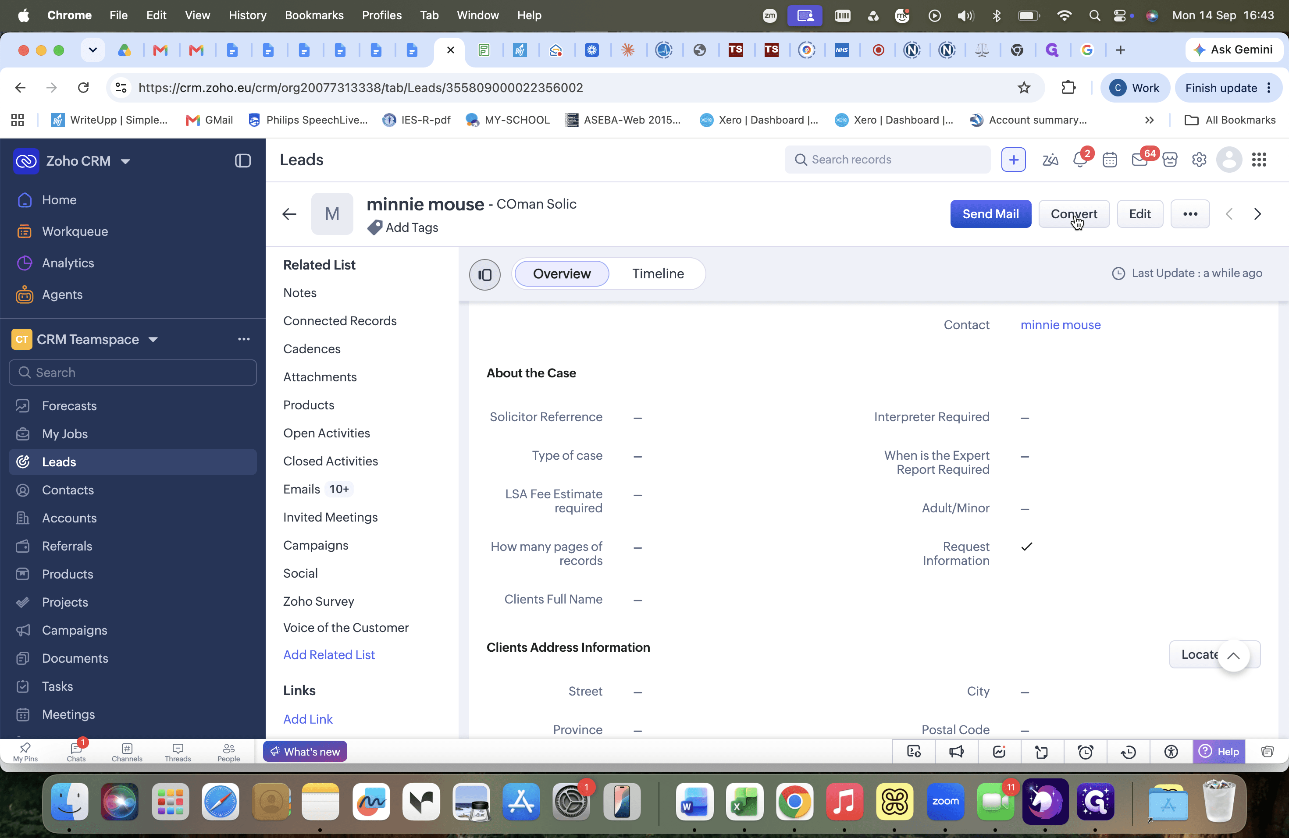Open the recent items history icon
Image resolution: width=1289 pixels, height=838 pixels.
1128,752
